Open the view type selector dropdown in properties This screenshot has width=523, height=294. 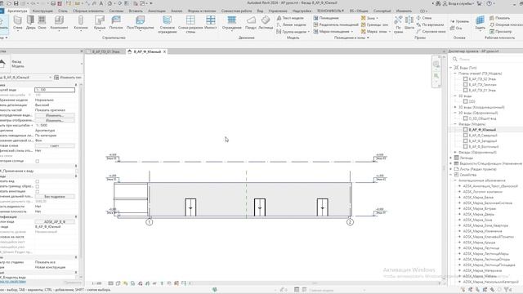point(82,64)
